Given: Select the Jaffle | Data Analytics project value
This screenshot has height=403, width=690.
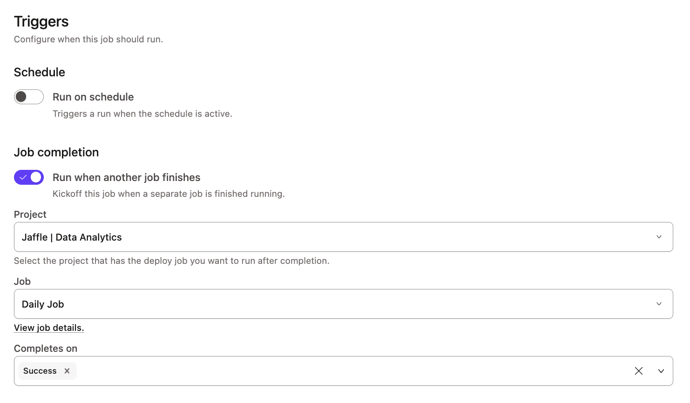Looking at the screenshot, I should 72,237.
